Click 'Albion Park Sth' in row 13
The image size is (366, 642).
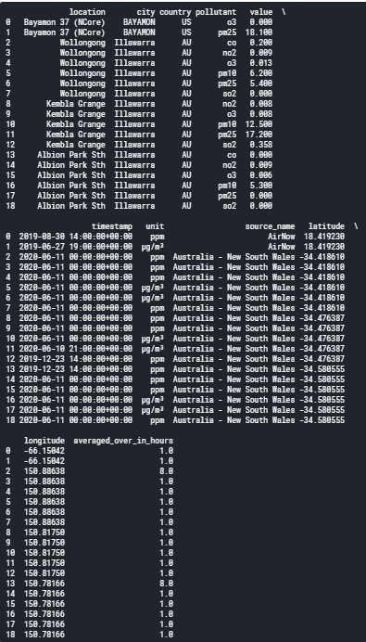(x=71, y=155)
